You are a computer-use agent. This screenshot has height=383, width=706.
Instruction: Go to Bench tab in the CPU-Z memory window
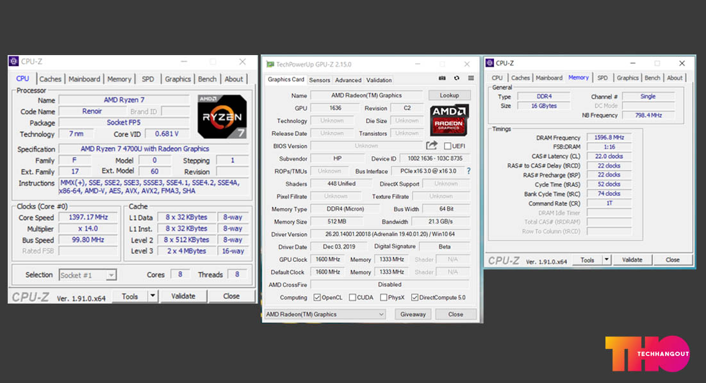coord(652,78)
